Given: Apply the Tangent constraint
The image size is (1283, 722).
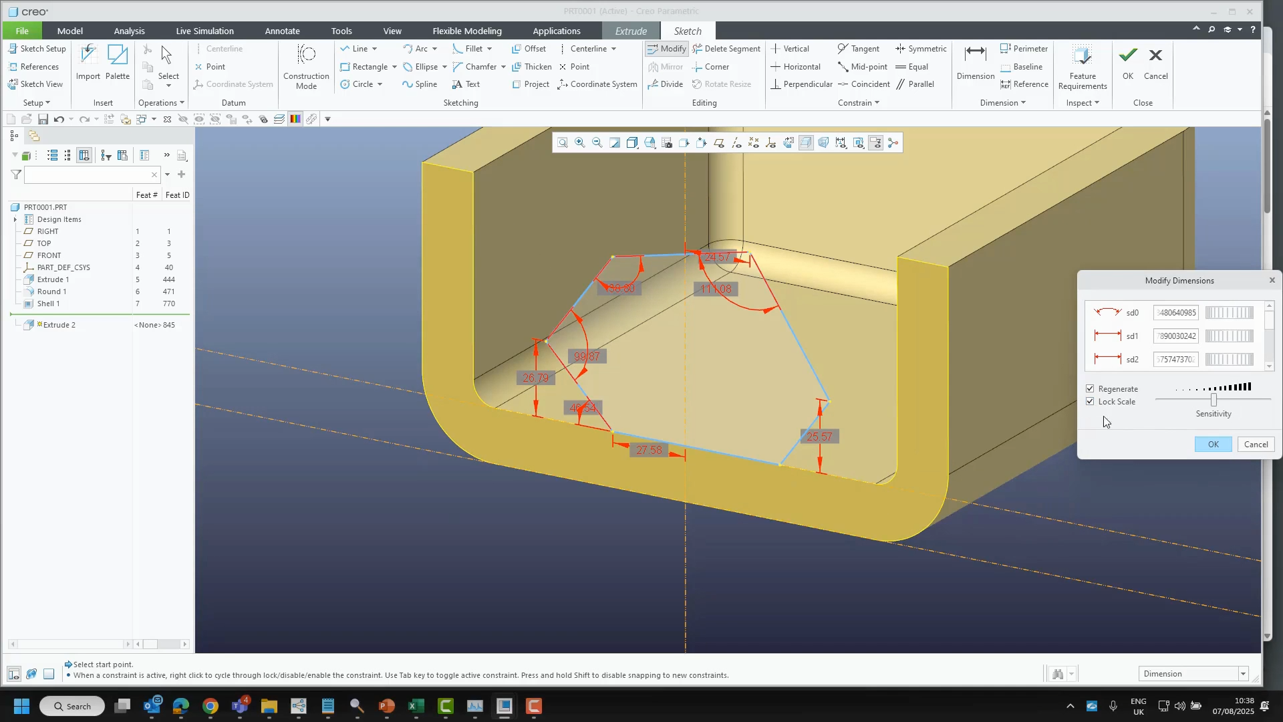Looking at the screenshot, I should [859, 49].
